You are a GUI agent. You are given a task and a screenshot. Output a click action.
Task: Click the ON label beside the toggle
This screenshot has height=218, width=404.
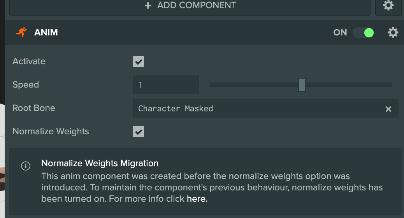tap(340, 33)
